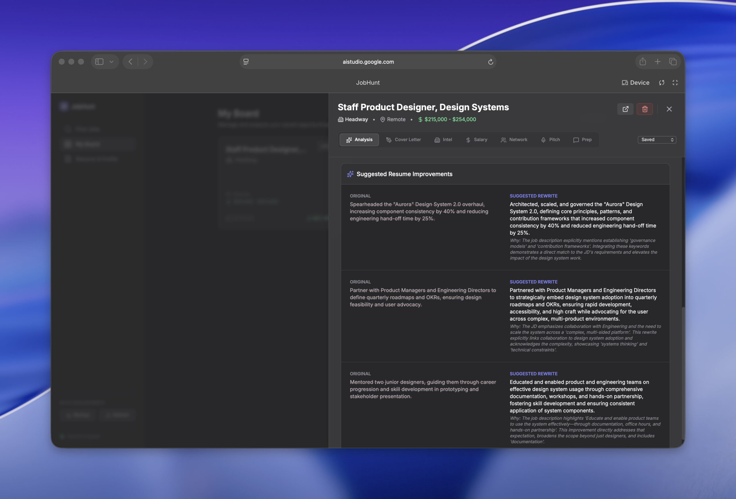Toggle the Safari sidebar icon
This screenshot has width=736, height=499.
(99, 62)
